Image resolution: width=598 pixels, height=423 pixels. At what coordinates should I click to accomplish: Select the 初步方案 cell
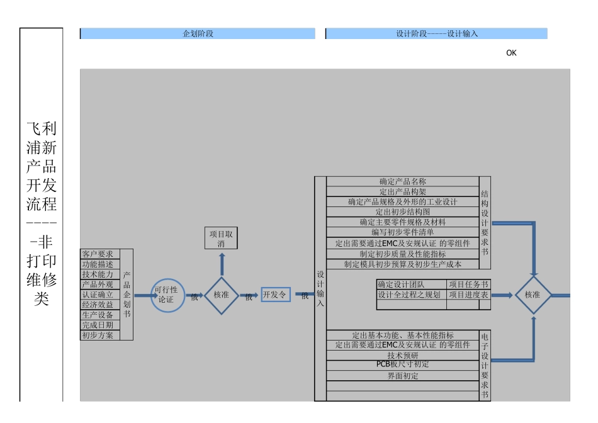[100, 336]
